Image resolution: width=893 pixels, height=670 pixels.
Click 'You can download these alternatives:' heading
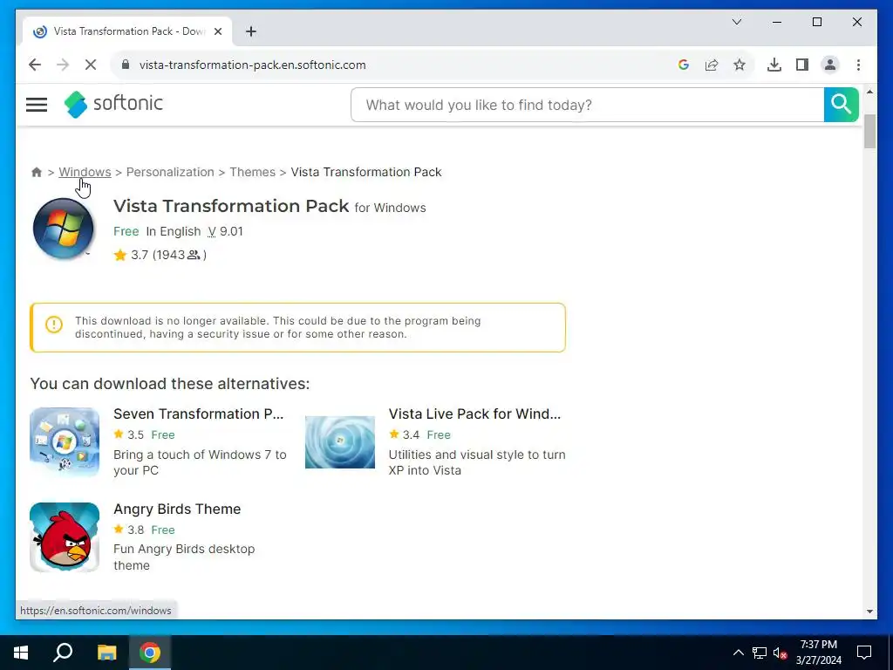[x=170, y=384]
